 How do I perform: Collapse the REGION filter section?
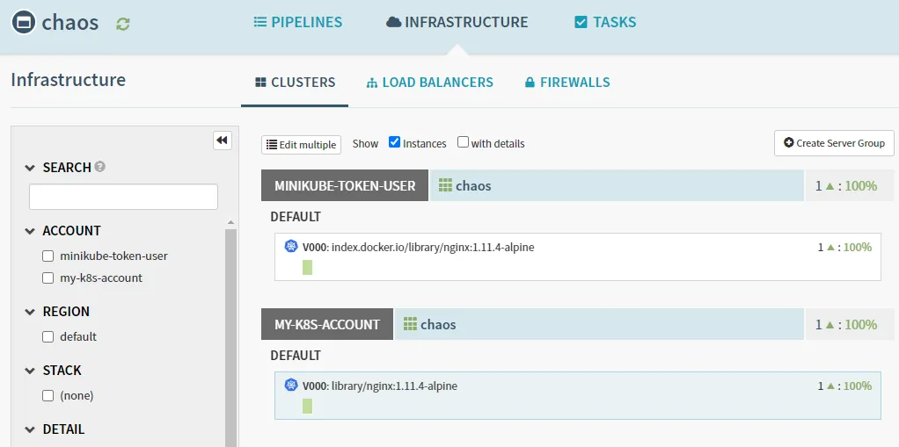(x=30, y=312)
